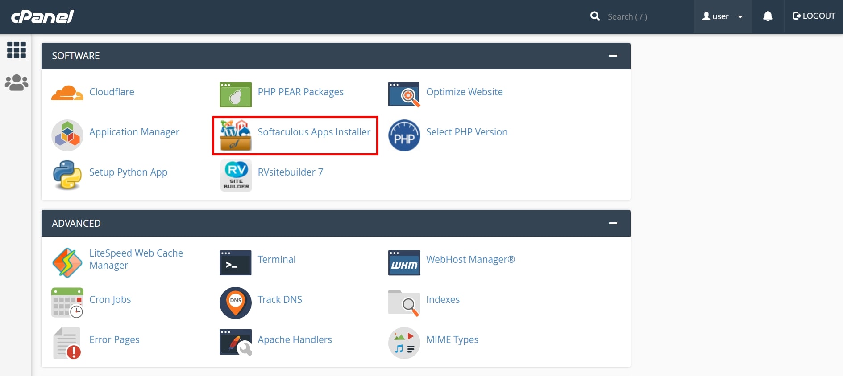
Task: Click the Cron Jobs calendar icon
Action: pyautogui.click(x=67, y=303)
